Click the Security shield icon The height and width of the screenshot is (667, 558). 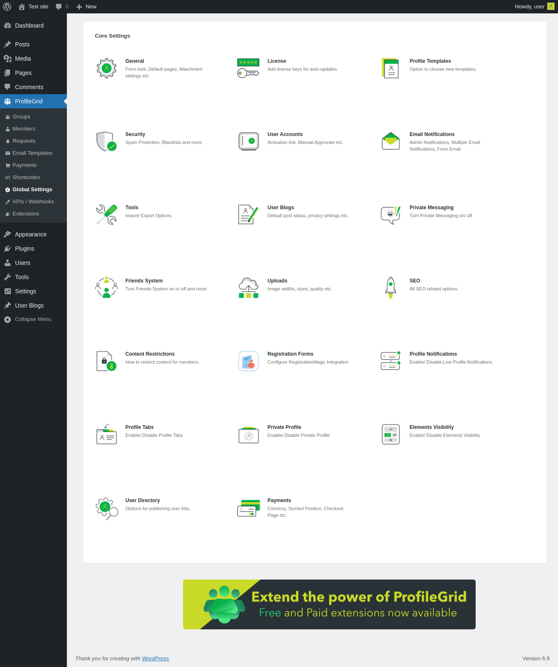click(x=107, y=141)
